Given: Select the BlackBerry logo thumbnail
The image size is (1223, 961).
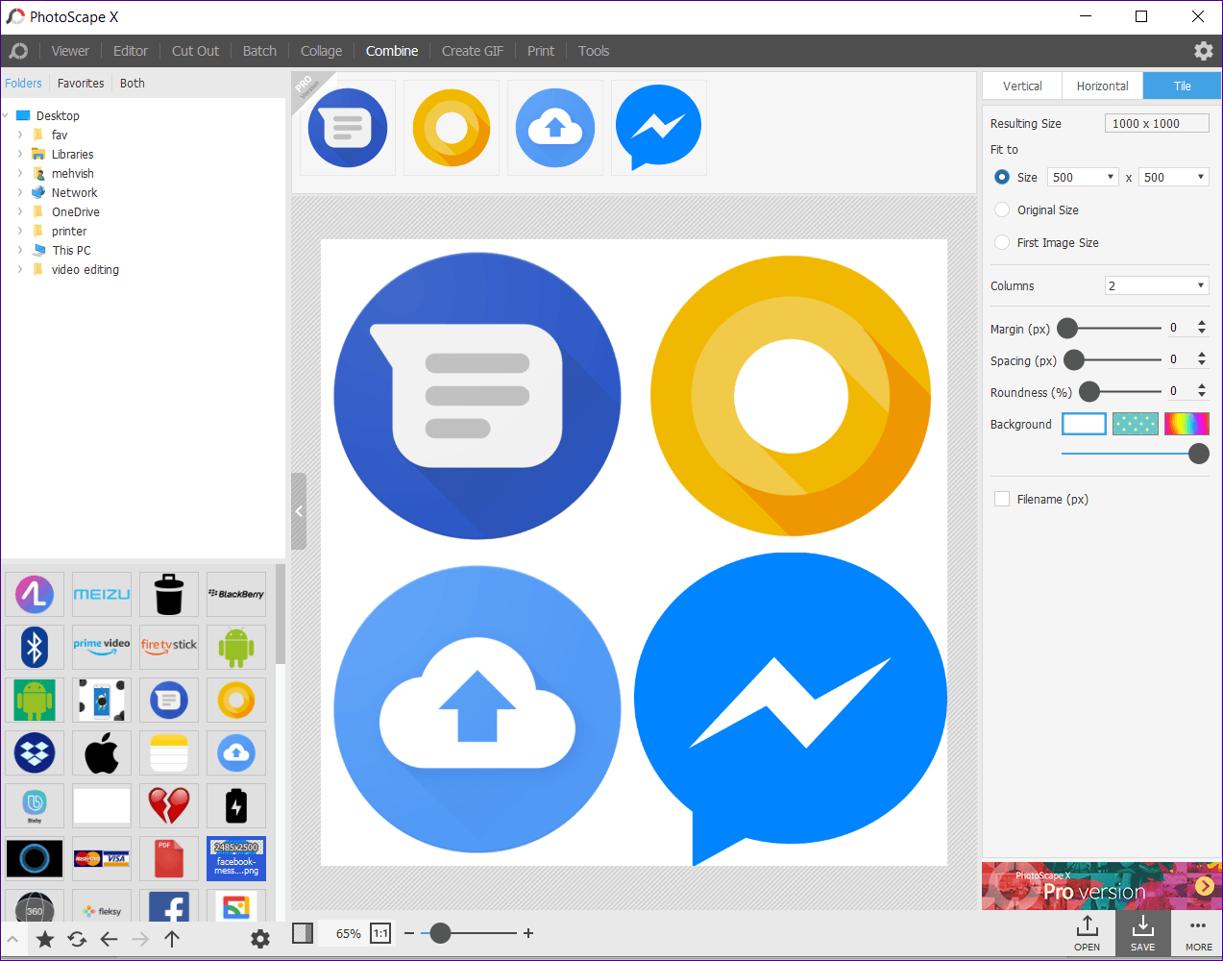Looking at the screenshot, I should (236, 594).
